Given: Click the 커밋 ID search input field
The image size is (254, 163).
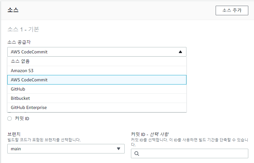Looking at the screenshot, I should [x=190, y=153].
